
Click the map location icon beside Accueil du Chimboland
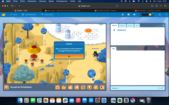[6, 87]
